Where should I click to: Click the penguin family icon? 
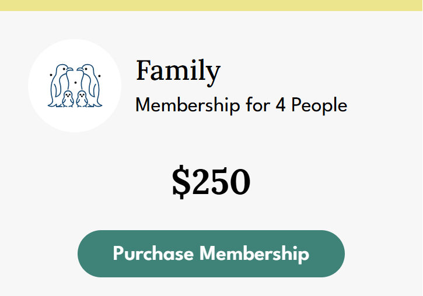point(75,86)
